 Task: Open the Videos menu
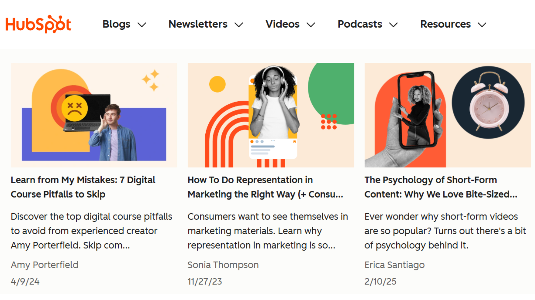pos(282,24)
